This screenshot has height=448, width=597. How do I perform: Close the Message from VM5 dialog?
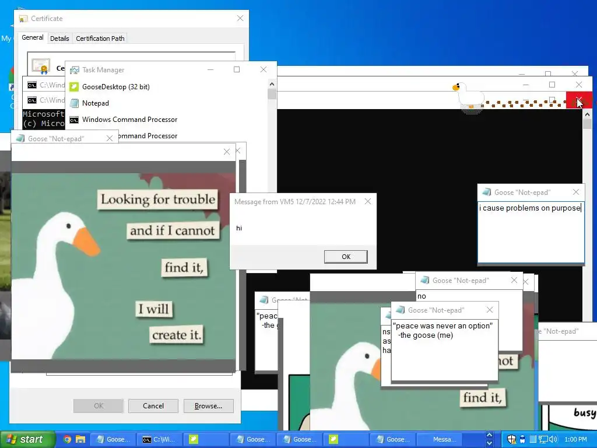tap(368, 201)
